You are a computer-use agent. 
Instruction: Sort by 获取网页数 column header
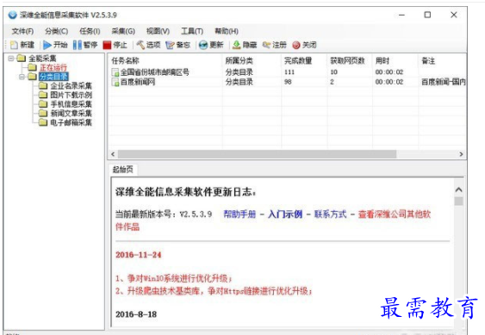[x=350, y=60]
